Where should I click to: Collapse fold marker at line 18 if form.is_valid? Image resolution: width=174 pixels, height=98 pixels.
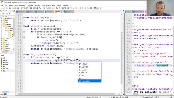pos(24,38)
